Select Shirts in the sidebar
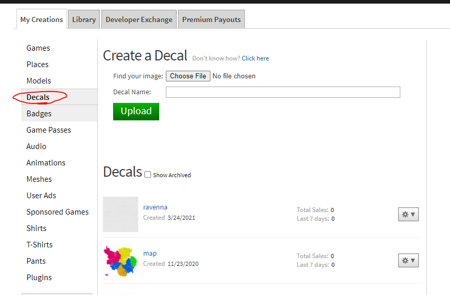The width and height of the screenshot is (450, 295). click(36, 228)
